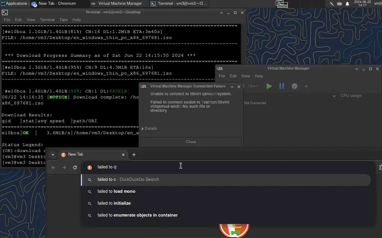Select 'failed to enumerate objects in container' suggestion
This screenshot has height=238, width=382.
tap(226, 215)
